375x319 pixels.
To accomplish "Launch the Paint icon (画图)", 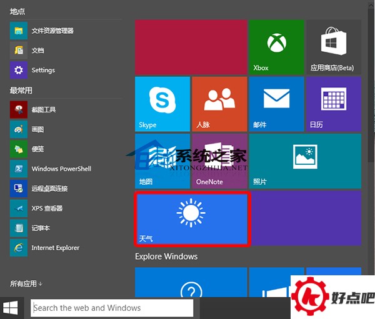I will (x=19, y=129).
